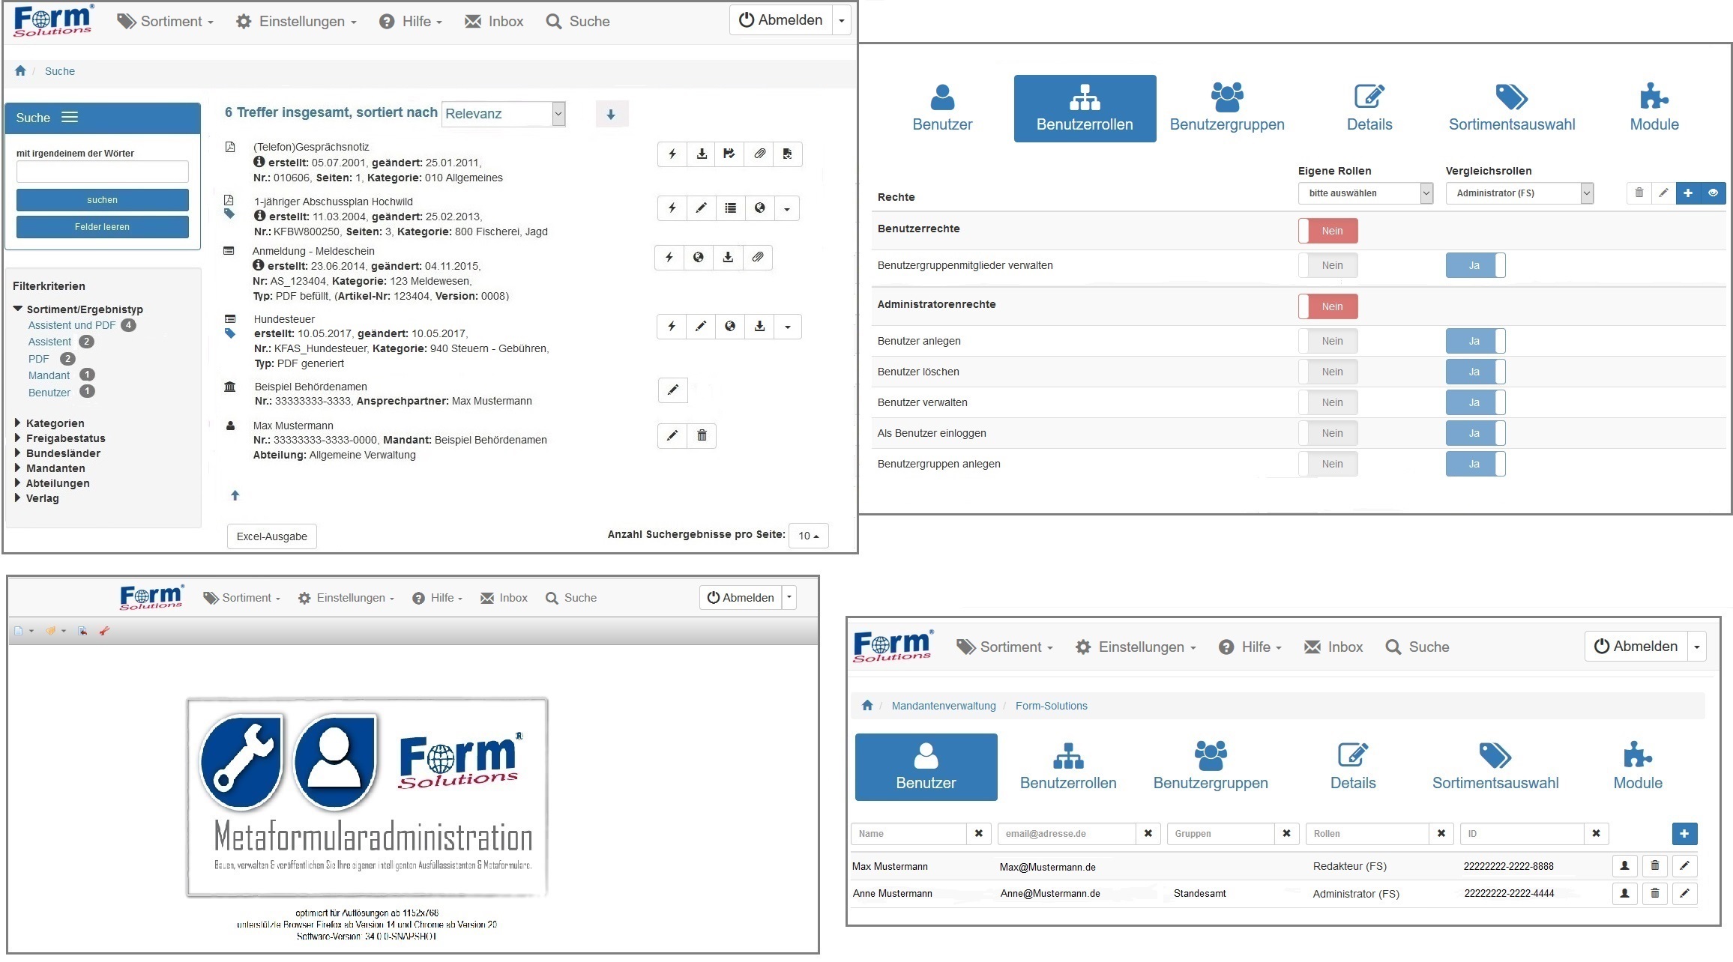Click trash icon beside Vergleichsrollen dropdown
Image resolution: width=1733 pixels, height=962 pixels.
[1639, 193]
